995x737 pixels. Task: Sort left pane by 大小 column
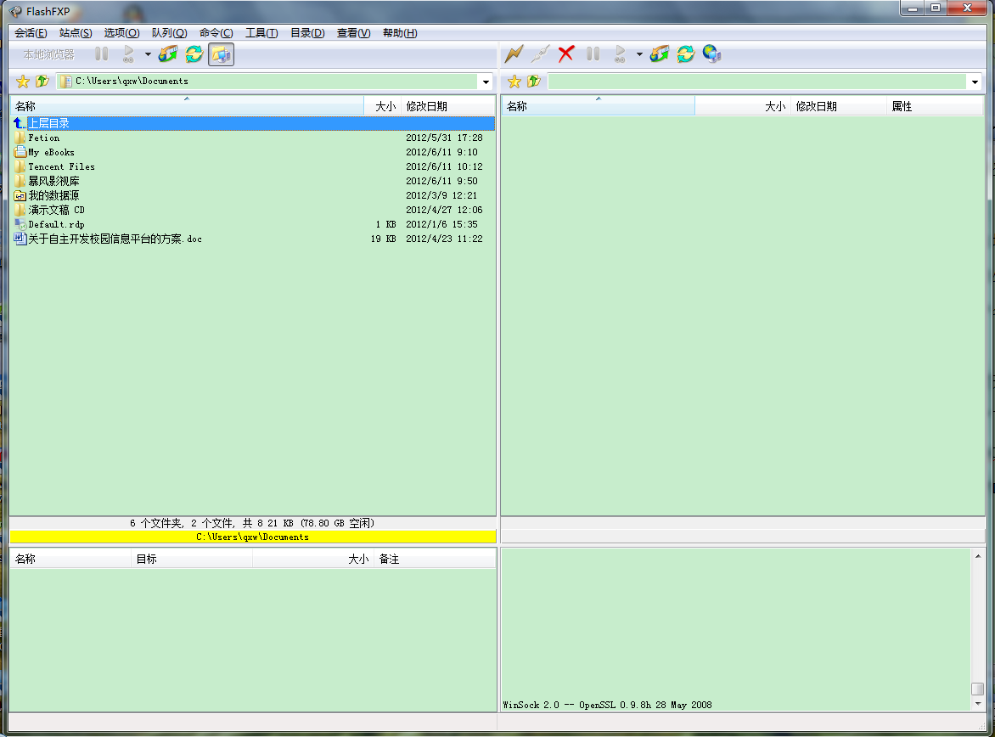coord(383,106)
